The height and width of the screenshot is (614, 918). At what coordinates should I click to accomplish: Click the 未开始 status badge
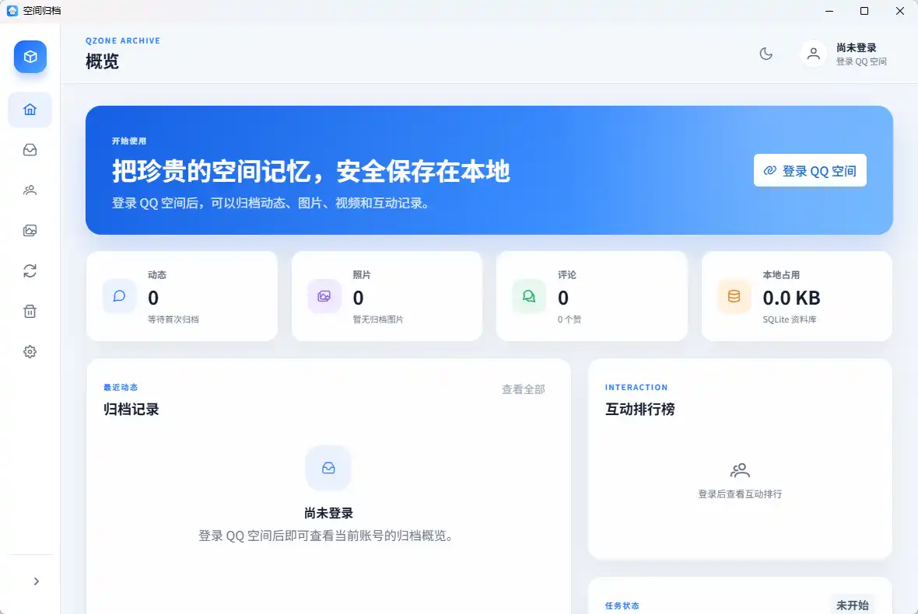(x=853, y=605)
